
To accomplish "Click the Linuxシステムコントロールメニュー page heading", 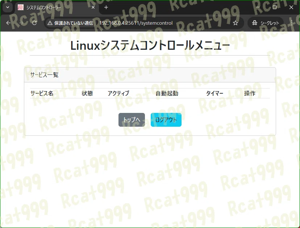I will (x=150, y=46).
